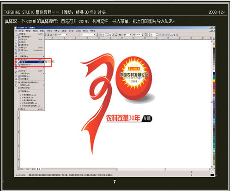The image size is (230, 191).
Task: Choose 保存 in the File menu
Action: [x=31, y=48]
